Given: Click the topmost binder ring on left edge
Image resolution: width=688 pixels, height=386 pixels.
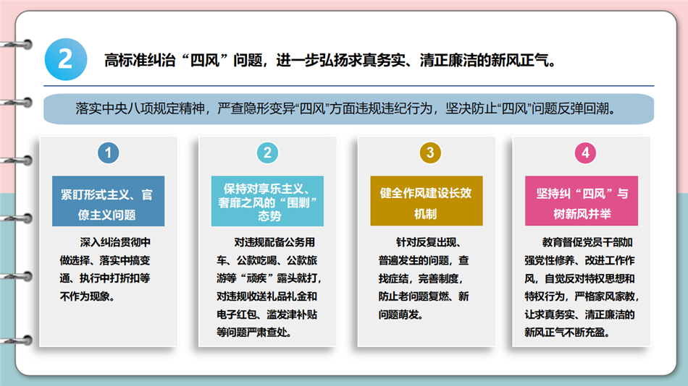Looking at the screenshot, I should pos(20,43).
